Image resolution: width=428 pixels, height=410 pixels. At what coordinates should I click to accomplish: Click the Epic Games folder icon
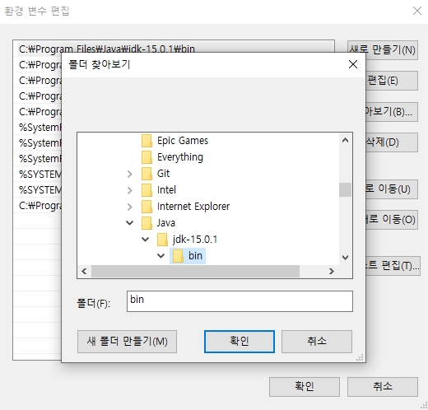(147, 141)
